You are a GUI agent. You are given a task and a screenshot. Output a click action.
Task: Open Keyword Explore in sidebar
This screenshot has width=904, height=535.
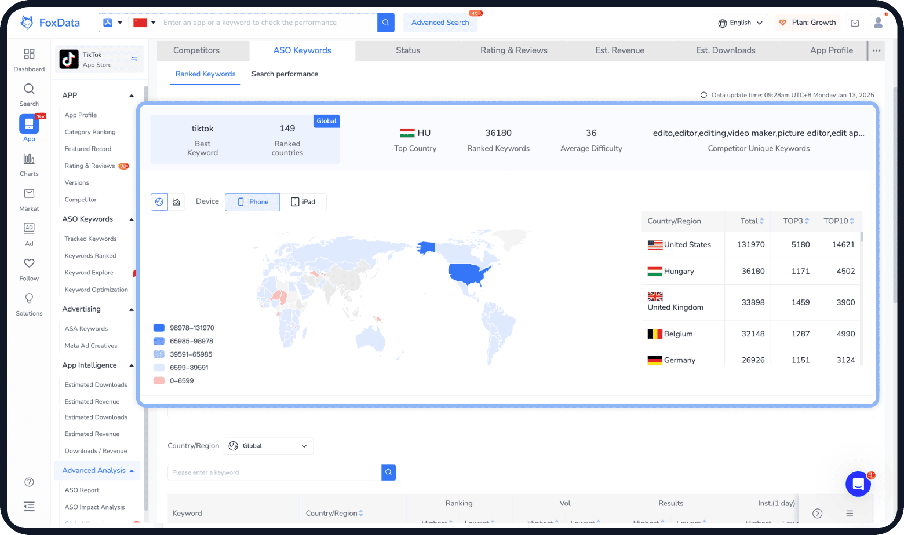pyautogui.click(x=89, y=273)
